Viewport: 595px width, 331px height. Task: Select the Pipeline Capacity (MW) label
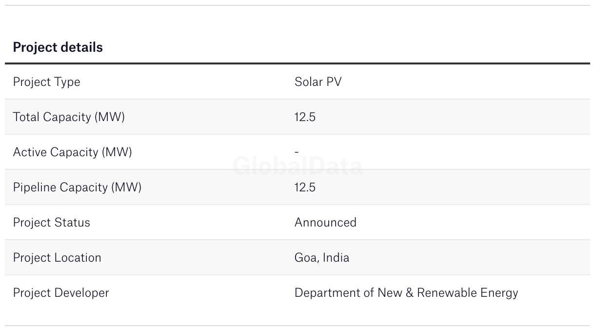pyautogui.click(x=77, y=187)
